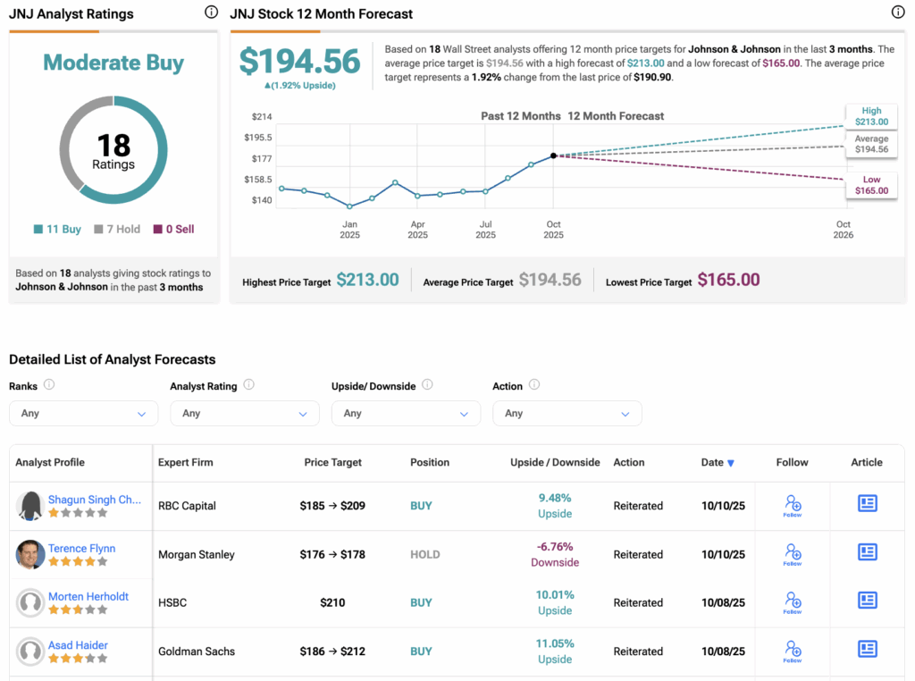Viewport: 915px width, 681px height.
Task: Expand the Action filter dropdown
Action: [567, 414]
